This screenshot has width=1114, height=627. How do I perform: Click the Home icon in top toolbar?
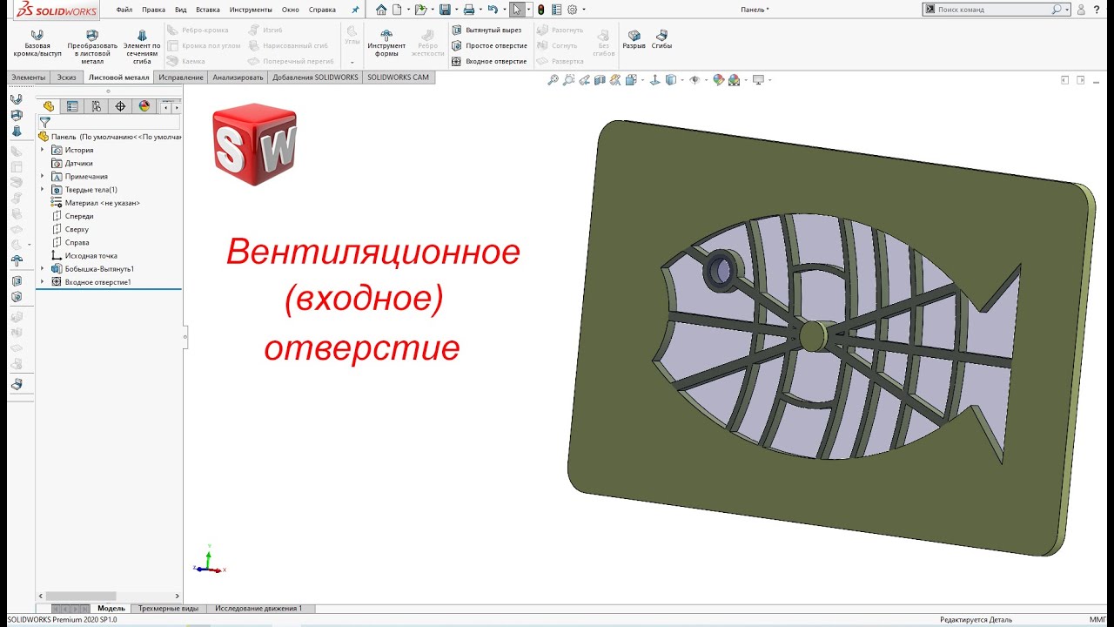[x=381, y=10]
